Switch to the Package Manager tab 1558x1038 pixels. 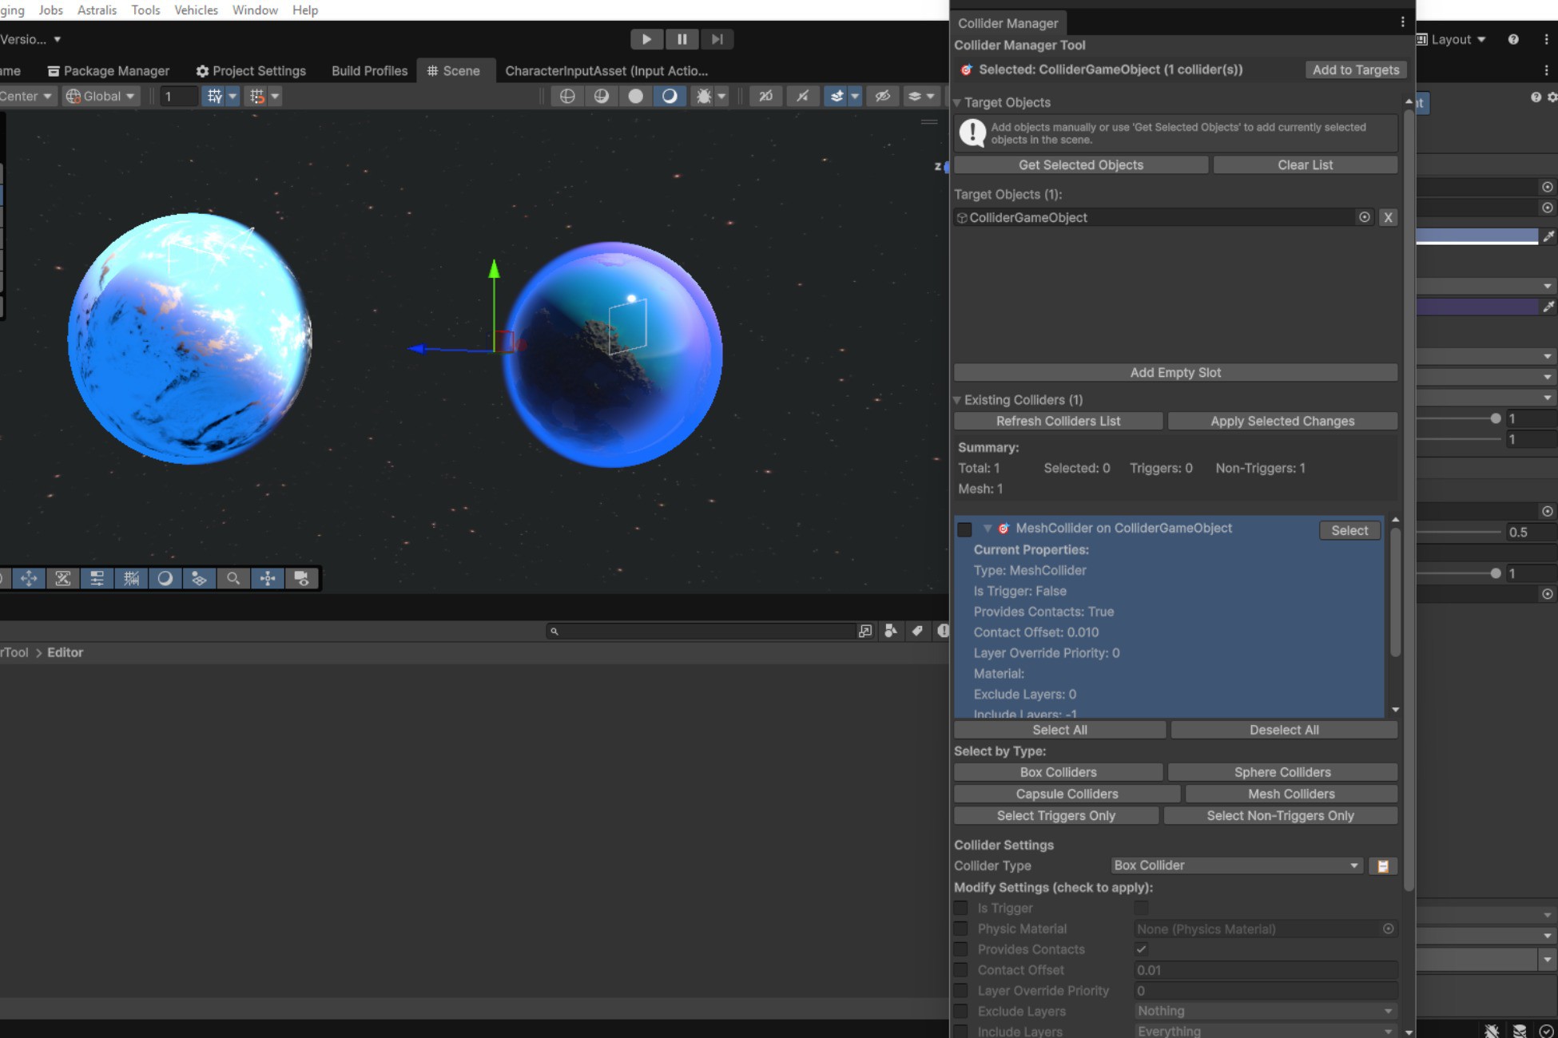pos(108,70)
